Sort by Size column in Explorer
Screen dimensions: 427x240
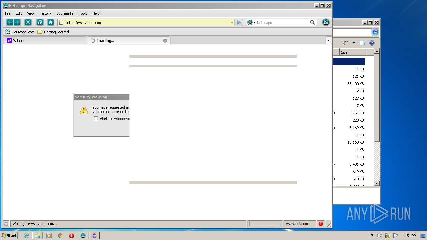(x=353, y=52)
